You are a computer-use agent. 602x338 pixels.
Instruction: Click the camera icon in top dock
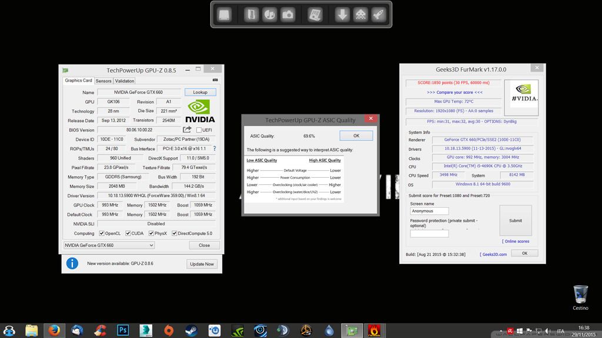tap(287, 15)
